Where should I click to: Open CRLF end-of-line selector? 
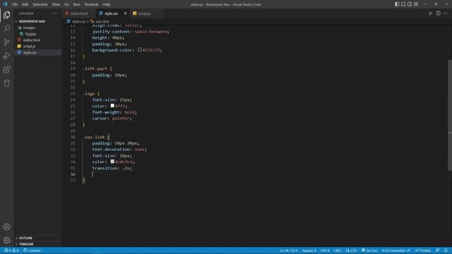338,250
